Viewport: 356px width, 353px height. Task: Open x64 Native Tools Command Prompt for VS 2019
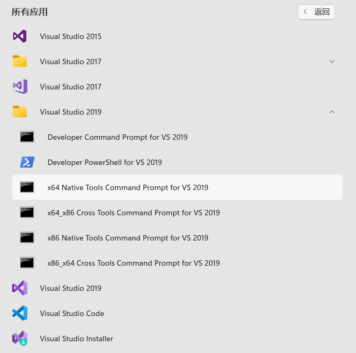(x=128, y=188)
